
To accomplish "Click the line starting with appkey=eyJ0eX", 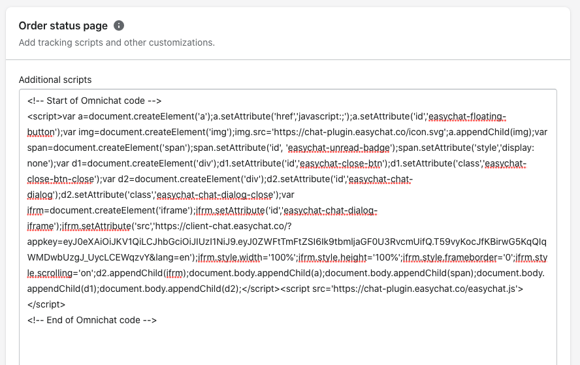I will tap(287, 242).
